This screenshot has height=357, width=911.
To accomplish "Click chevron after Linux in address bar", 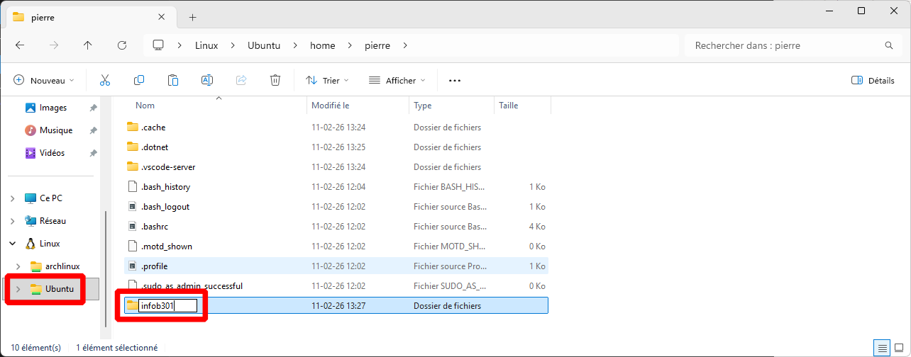I will pyautogui.click(x=234, y=45).
